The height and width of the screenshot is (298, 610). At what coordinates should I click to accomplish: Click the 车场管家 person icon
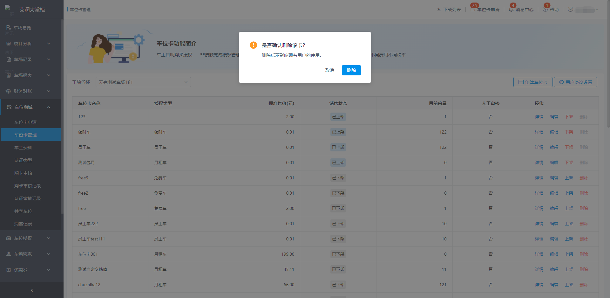(x=9, y=254)
